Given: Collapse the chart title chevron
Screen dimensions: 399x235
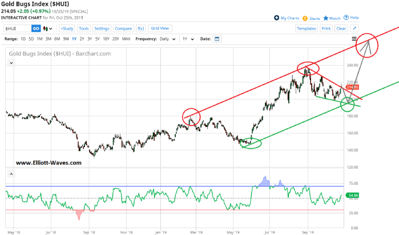Looking at the screenshot, I should tap(10, 63).
